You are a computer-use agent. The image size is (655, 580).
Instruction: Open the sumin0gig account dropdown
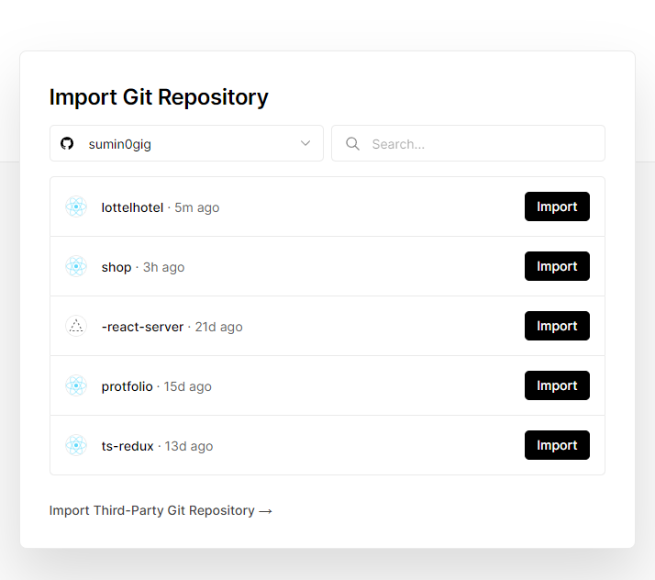pyautogui.click(x=186, y=143)
